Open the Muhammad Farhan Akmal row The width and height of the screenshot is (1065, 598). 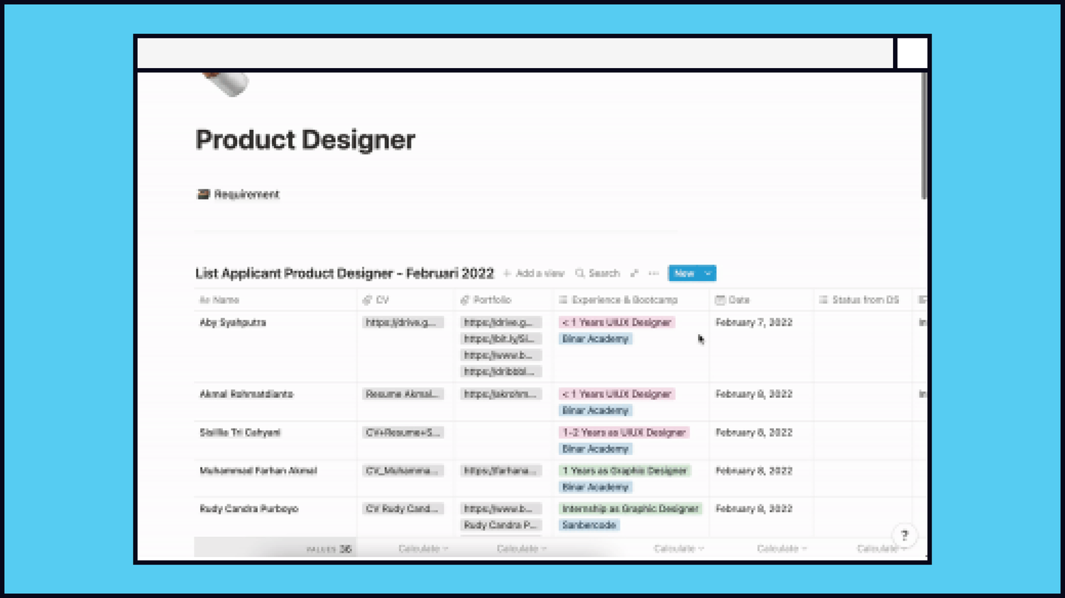coord(258,471)
